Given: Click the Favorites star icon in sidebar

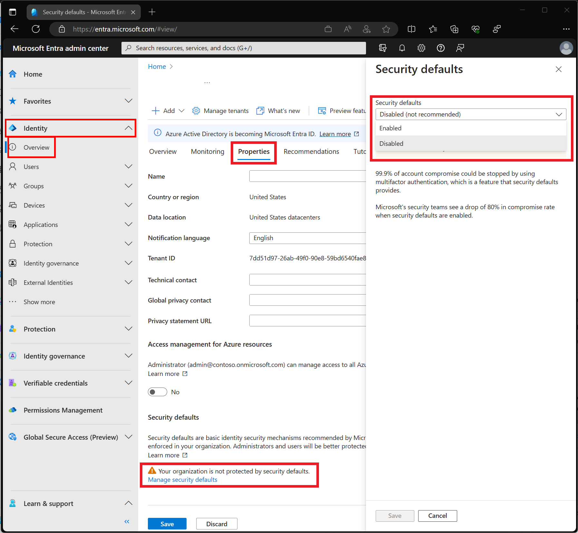Looking at the screenshot, I should tap(13, 101).
